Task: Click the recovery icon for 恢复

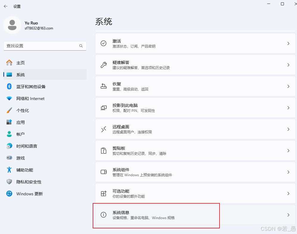Action: click(103, 86)
